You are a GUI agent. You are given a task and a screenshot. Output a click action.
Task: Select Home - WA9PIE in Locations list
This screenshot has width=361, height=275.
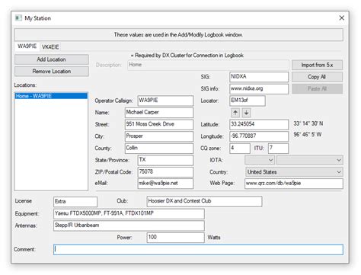tap(51, 96)
